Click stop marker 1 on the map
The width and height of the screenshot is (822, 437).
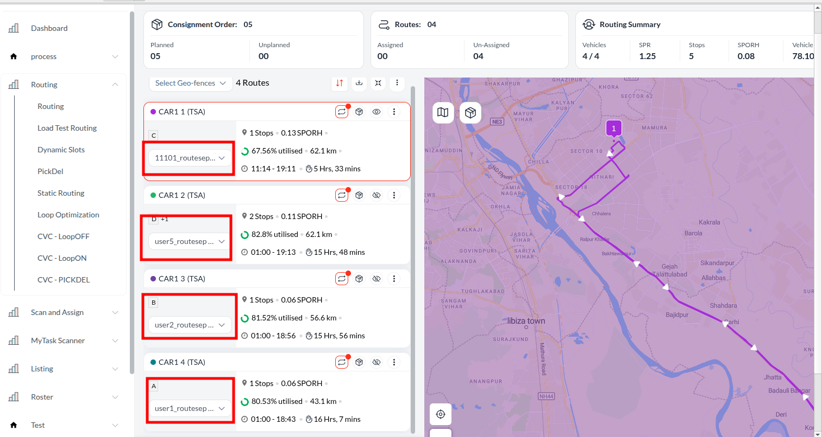click(613, 128)
